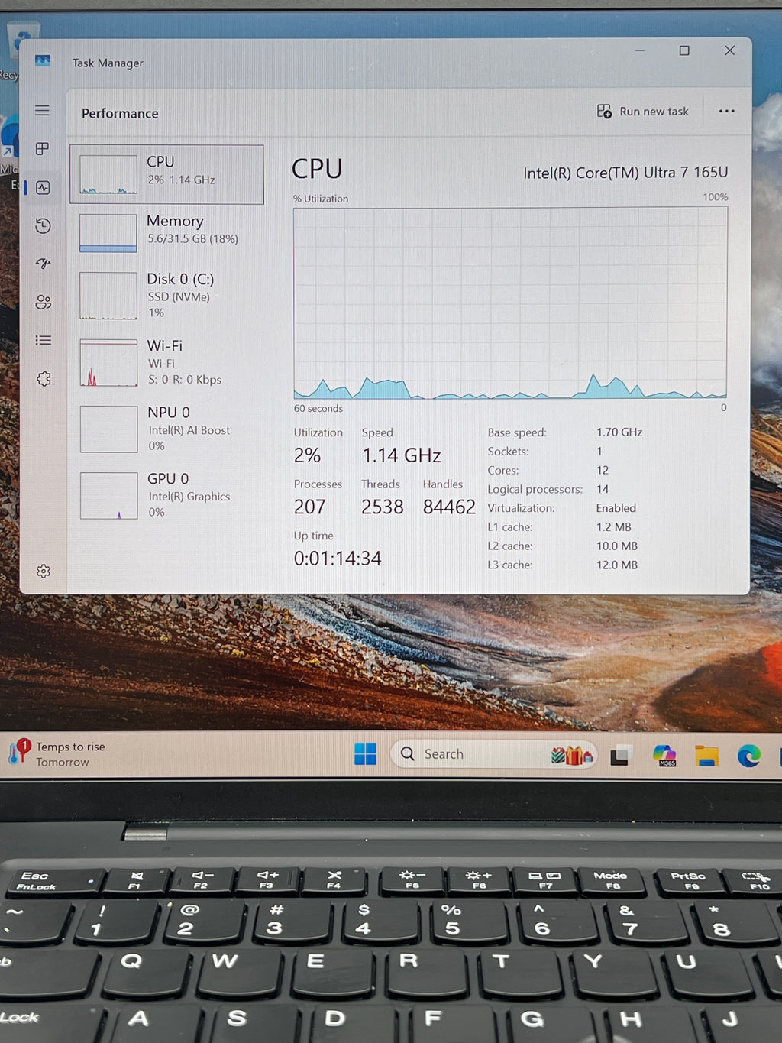
Task: Open the Temps to rise weather widget
Action: tap(57, 753)
